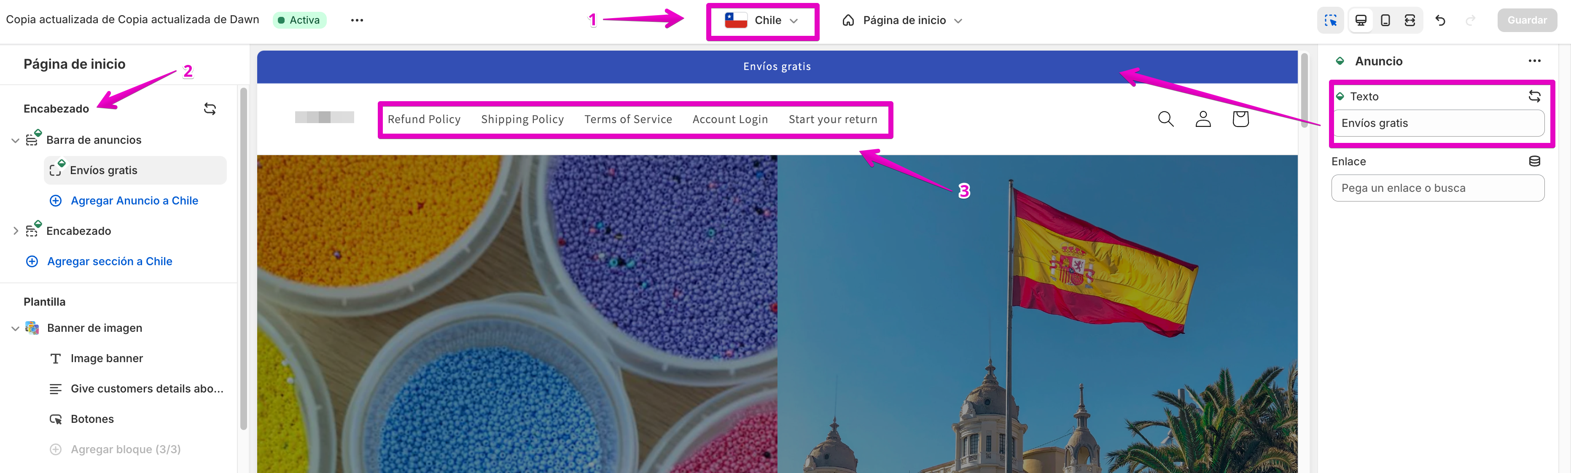Click the home icon beside Página de inicio
The width and height of the screenshot is (1571, 473).
coord(848,21)
